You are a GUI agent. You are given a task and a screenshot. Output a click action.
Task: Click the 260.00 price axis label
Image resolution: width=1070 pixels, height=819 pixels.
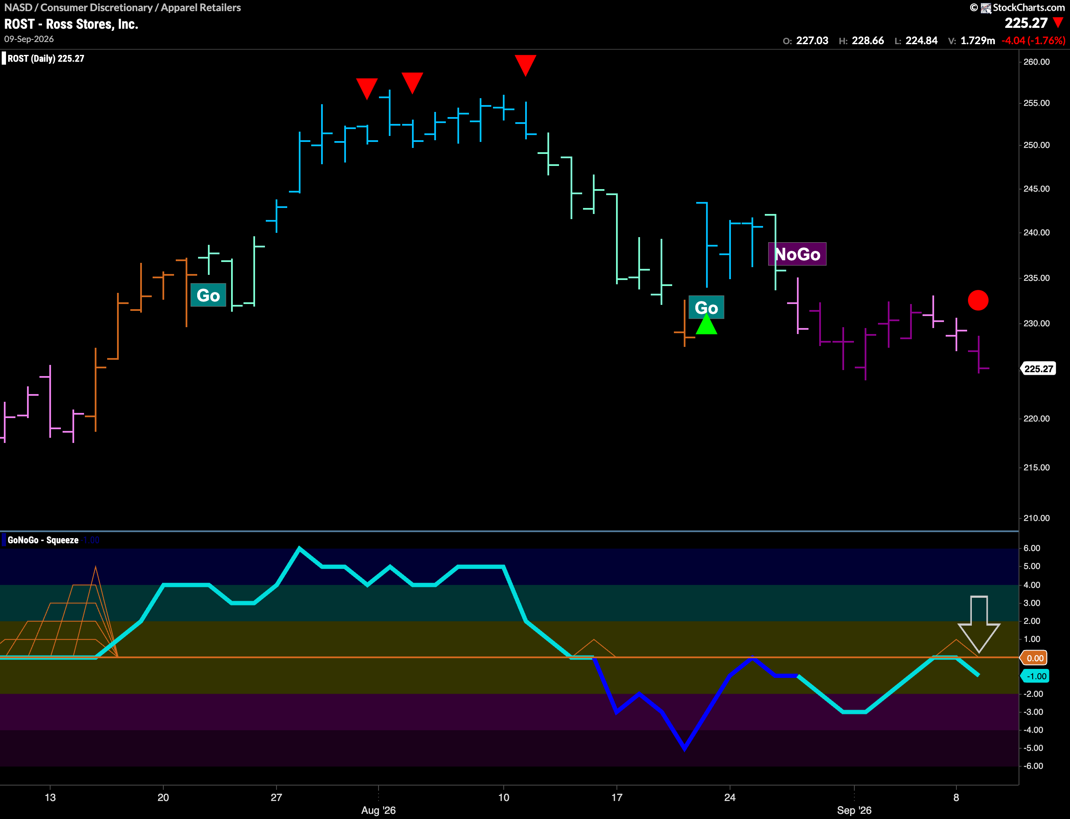tap(1037, 62)
